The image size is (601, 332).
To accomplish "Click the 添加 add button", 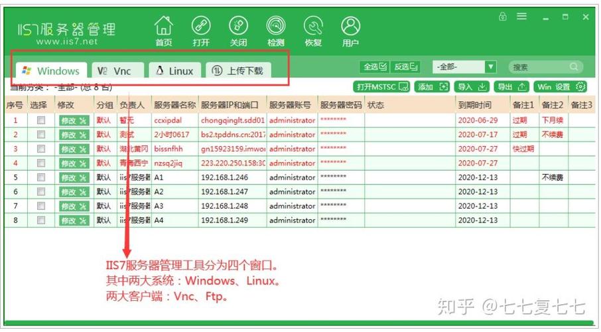I will coord(433,87).
